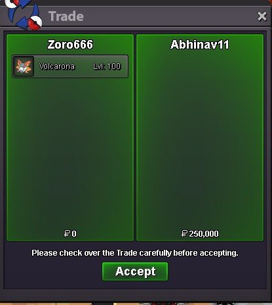272x305 pixels.
Task: Click the Lvl: 100 label
Action: click(x=107, y=66)
